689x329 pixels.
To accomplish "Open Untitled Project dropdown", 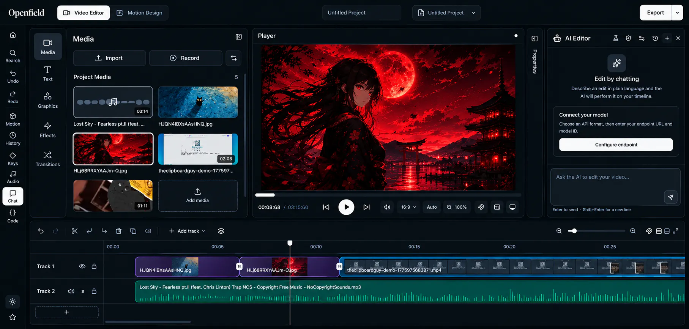I will point(446,13).
